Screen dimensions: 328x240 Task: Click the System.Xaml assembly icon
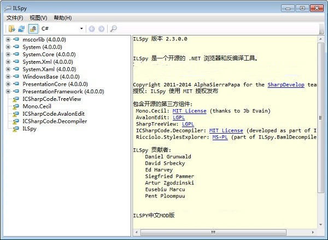coord(16,69)
